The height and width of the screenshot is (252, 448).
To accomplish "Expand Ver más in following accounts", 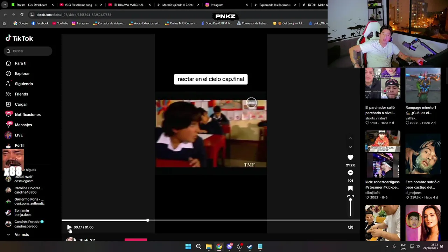I will tap(18, 234).
